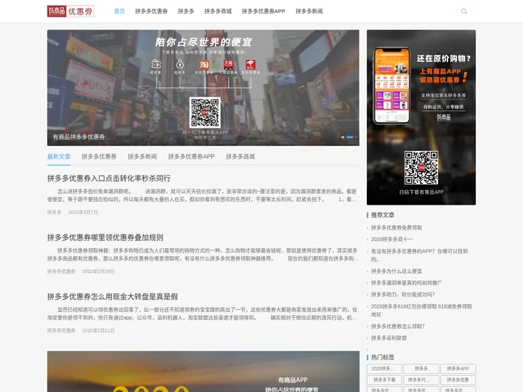The width and height of the screenshot is (523, 392).
Task: Select the 拼多多代... hot tag
Action: click(x=421, y=380)
